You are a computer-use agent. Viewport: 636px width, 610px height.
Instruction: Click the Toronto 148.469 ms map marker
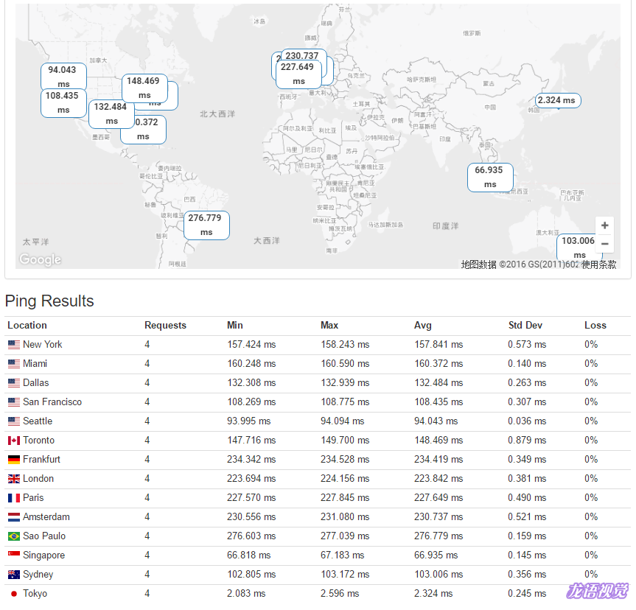(144, 88)
